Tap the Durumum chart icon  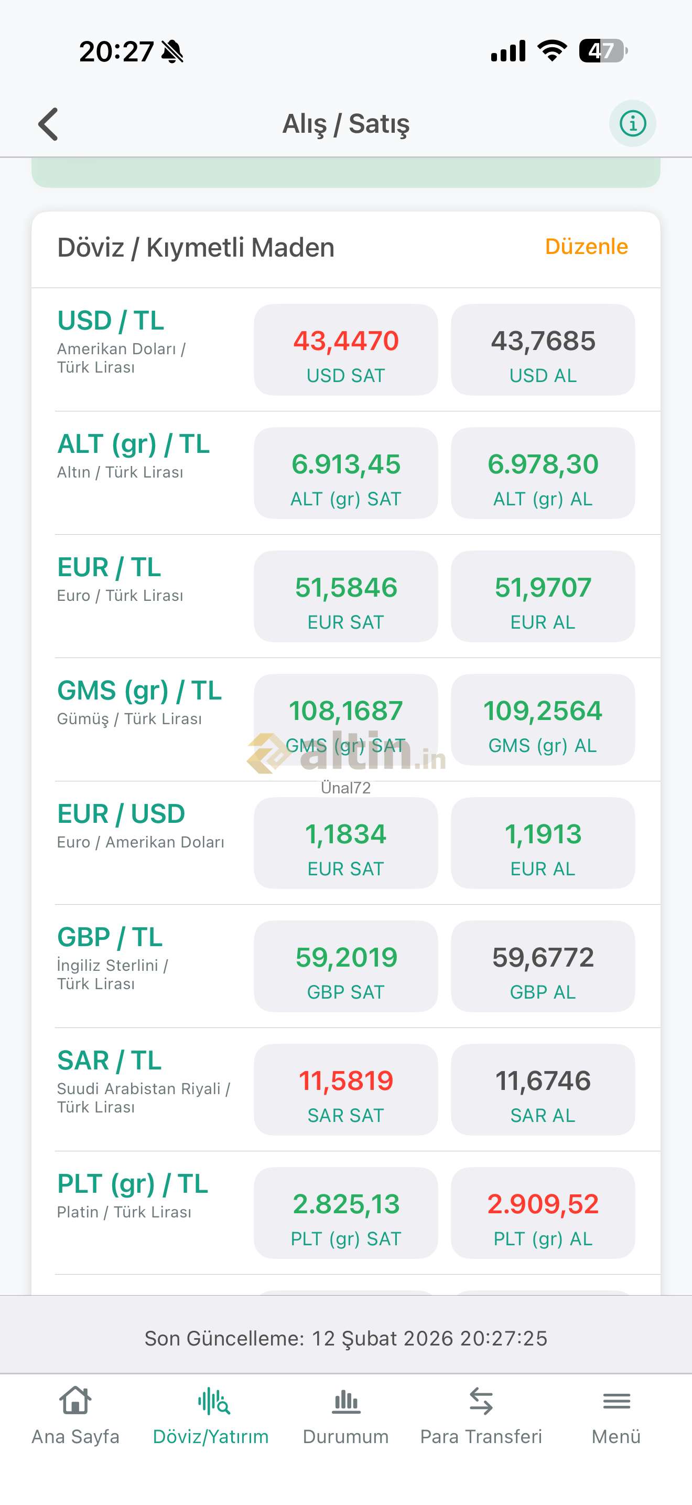(346, 1401)
